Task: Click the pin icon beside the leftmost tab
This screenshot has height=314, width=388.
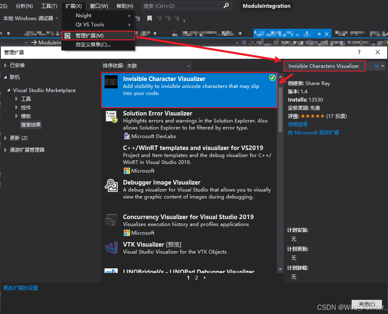Action: click(8, 34)
